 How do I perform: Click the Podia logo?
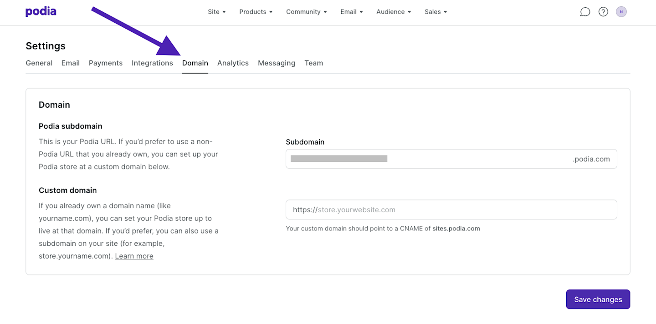41,12
